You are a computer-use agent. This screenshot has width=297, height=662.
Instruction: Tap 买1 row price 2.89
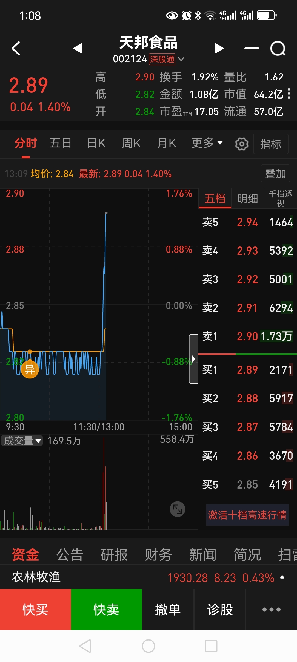[247, 370]
